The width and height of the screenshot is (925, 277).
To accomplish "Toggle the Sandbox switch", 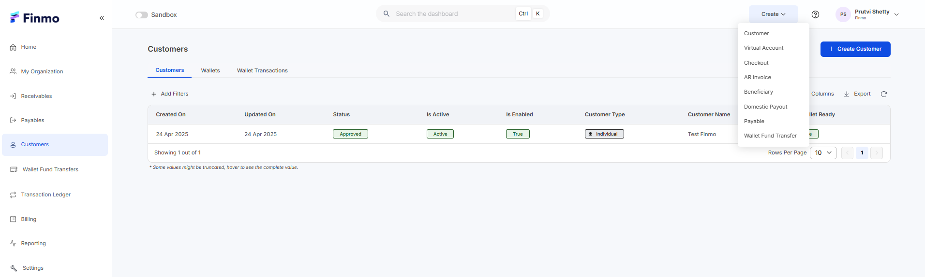I will [142, 15].
